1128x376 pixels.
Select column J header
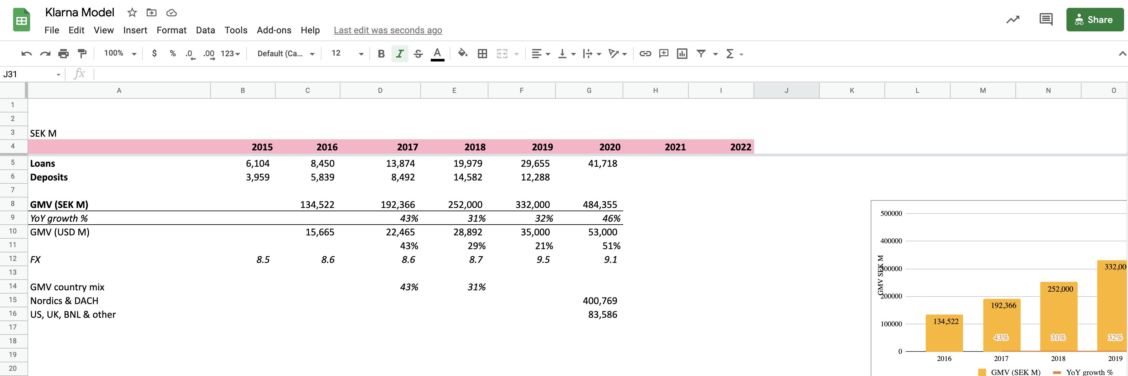click(786, 91)
